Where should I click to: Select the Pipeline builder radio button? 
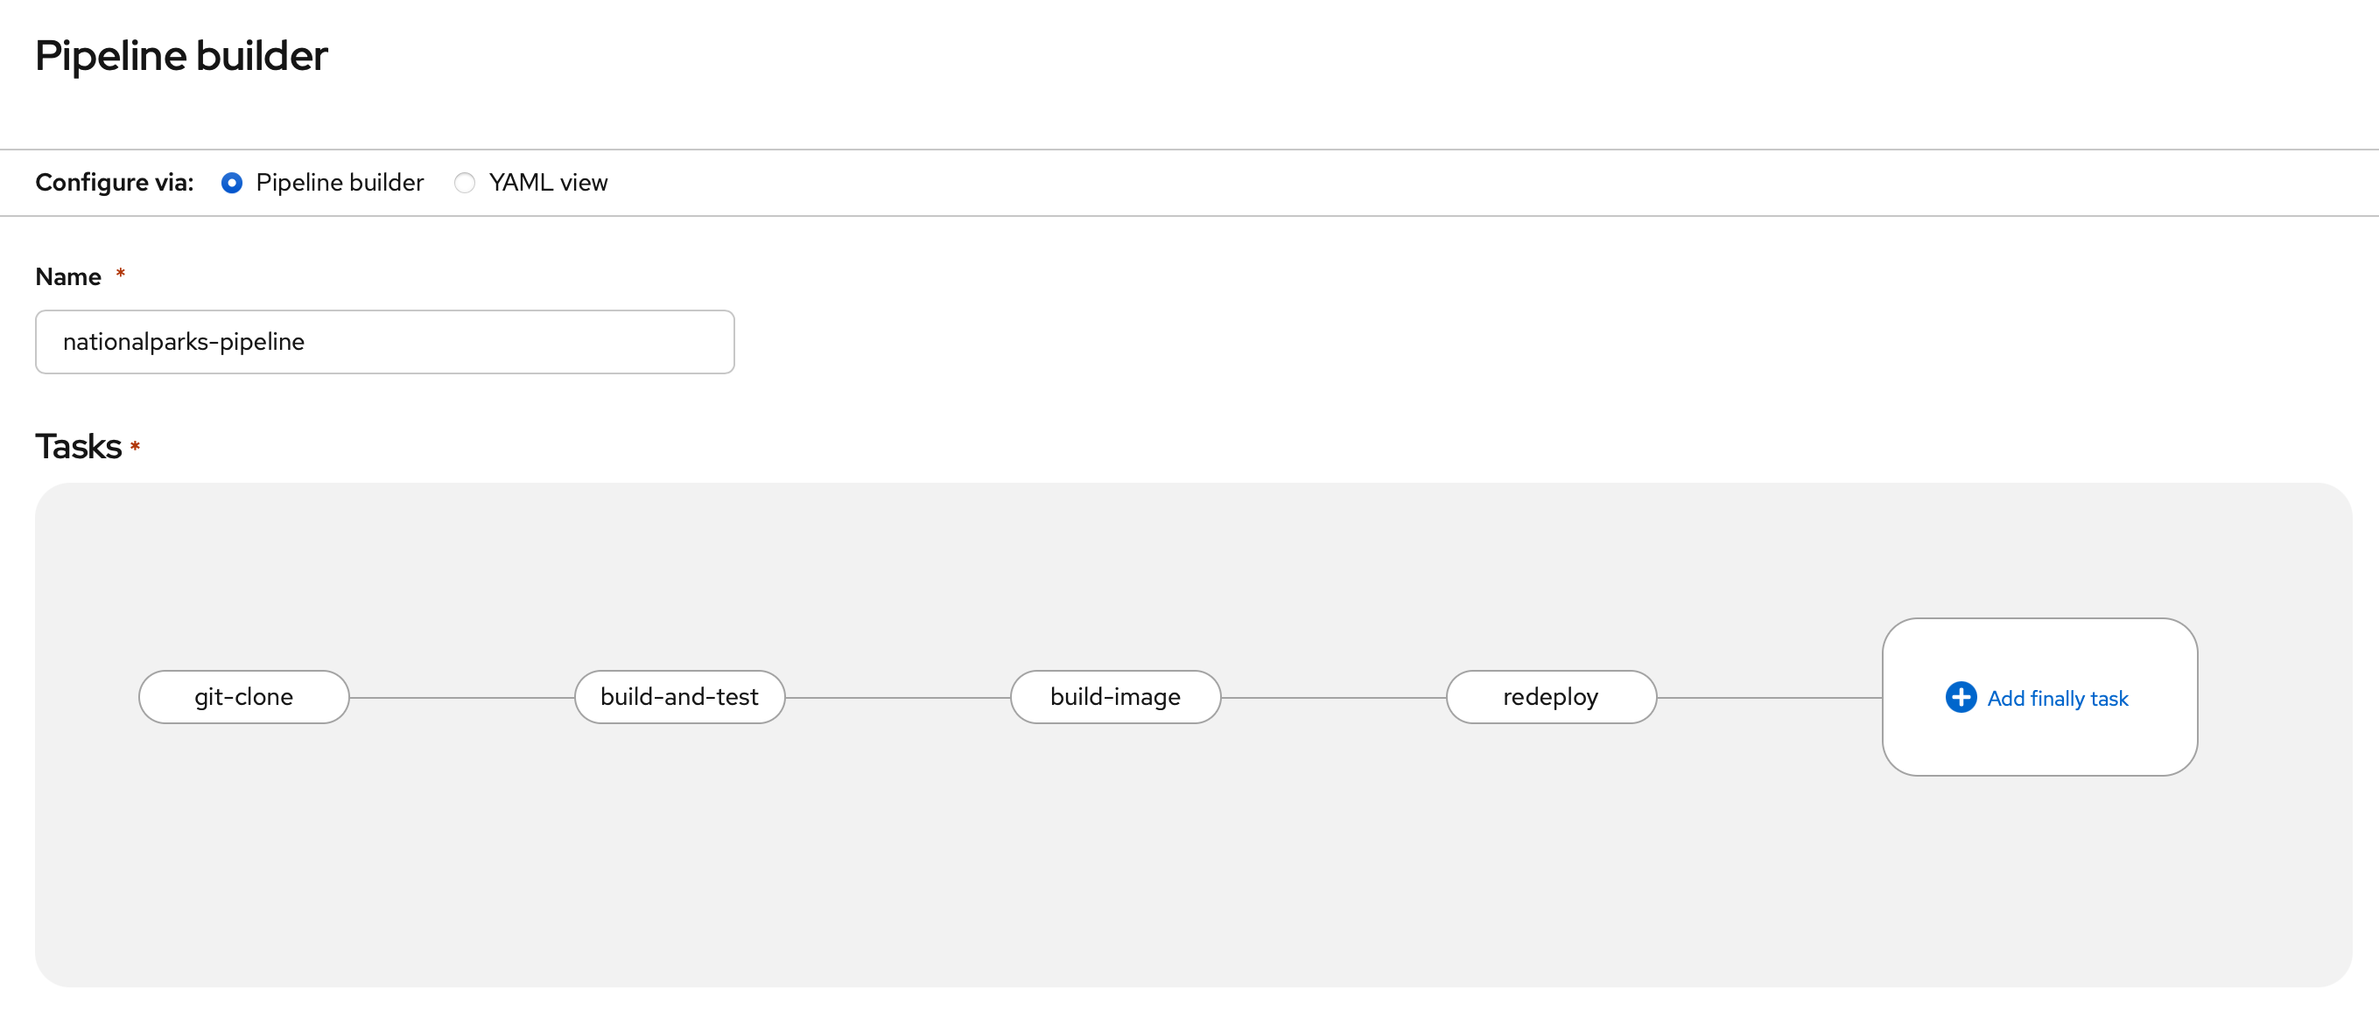click(x=232, y=183)
